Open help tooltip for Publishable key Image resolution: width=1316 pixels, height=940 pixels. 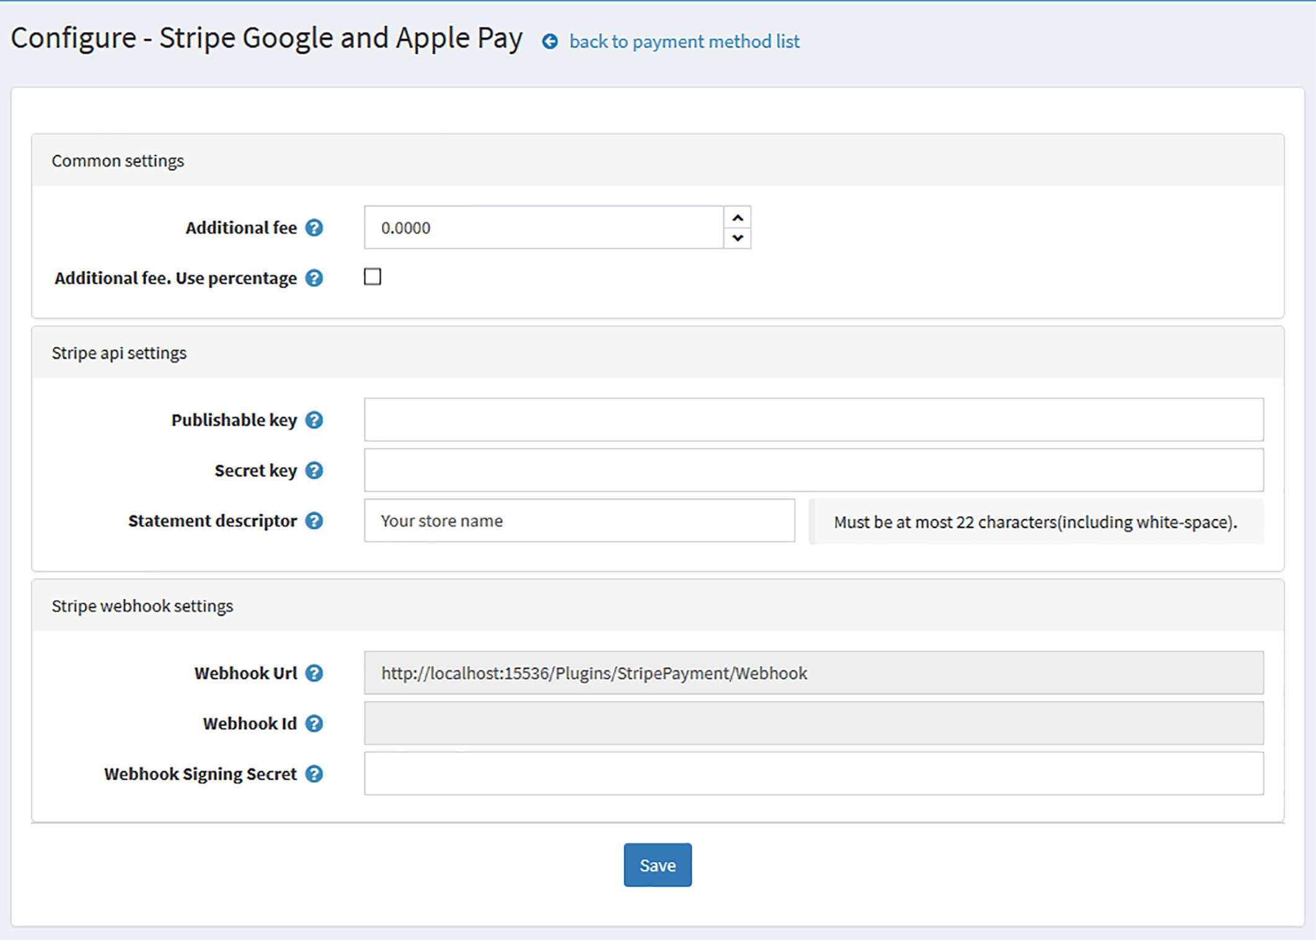(314, 420)
